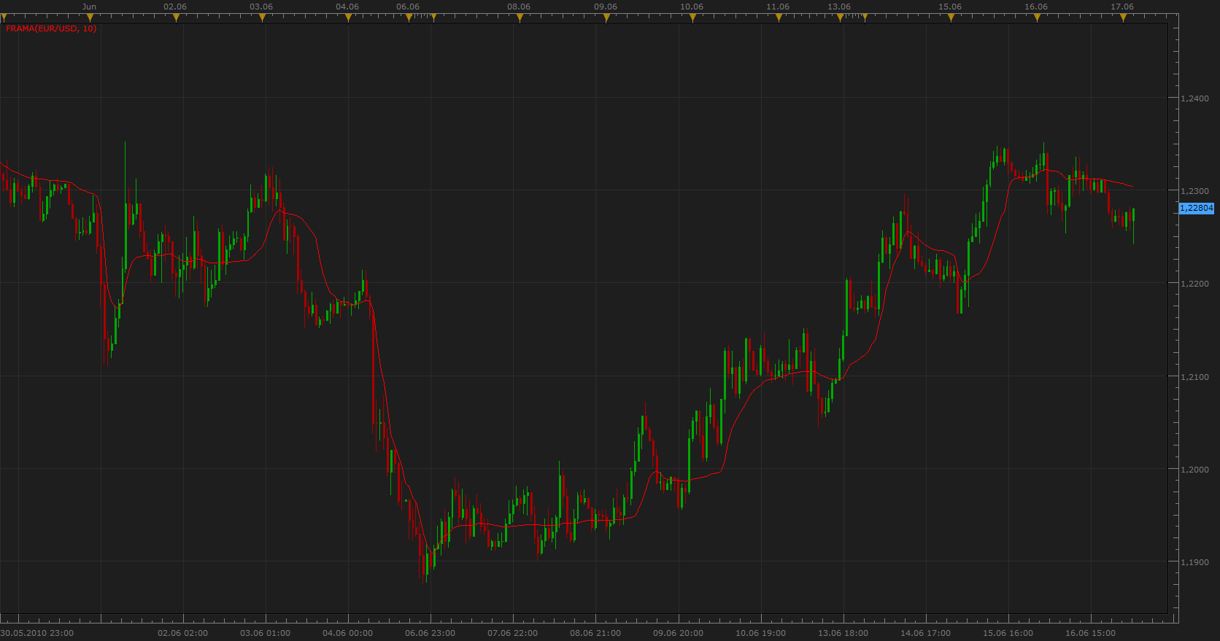This screenshot has width=1220, height=641.
Task: Click the 1,2200 price level label
Action: point(1194,284)
